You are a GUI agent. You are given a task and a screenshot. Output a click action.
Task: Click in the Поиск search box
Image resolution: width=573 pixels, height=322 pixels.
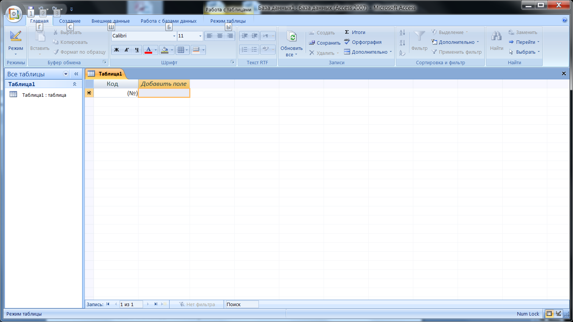(x=242, y=304)
